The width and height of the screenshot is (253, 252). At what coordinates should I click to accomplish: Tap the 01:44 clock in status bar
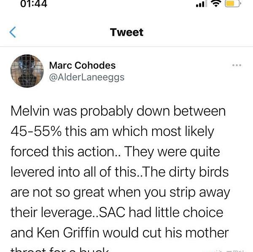tap(34, 3)
